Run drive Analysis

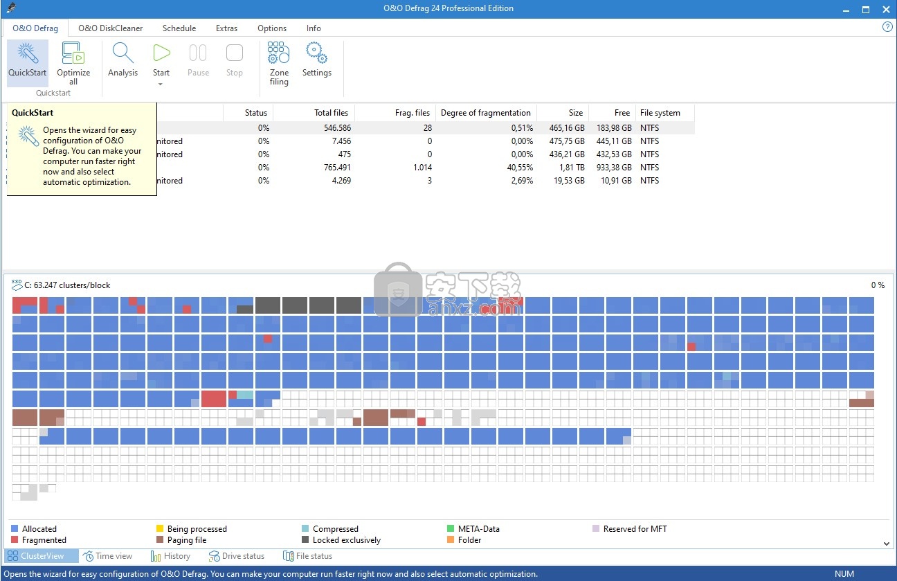[123, 60]
